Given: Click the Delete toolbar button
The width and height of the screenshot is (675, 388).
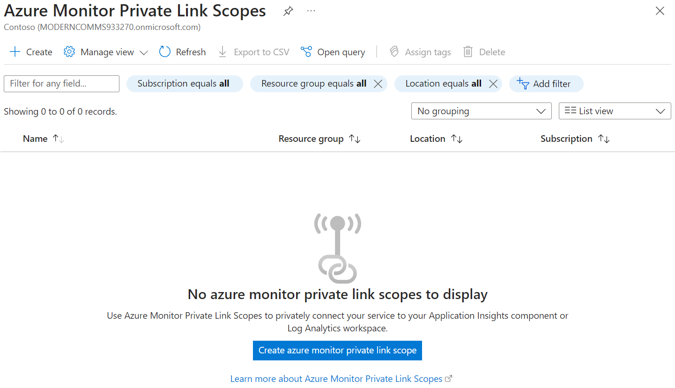Looking at the screenshot, I should point(484,52).
